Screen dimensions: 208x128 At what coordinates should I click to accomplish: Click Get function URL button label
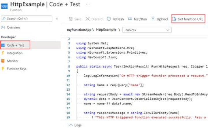coord(190,19)
